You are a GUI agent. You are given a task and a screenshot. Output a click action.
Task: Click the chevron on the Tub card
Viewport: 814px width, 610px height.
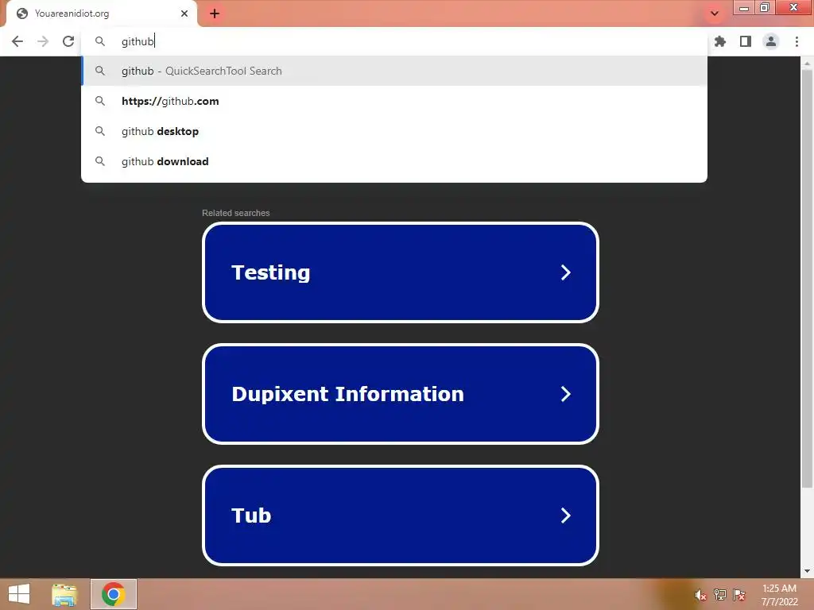pos(566,515)
